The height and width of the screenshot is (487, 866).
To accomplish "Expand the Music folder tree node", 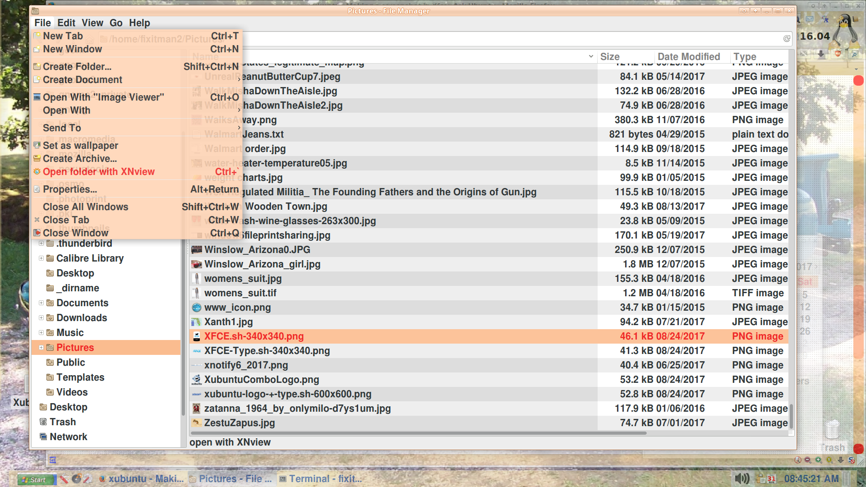I will pyautogui.click(x=41, y=333).
